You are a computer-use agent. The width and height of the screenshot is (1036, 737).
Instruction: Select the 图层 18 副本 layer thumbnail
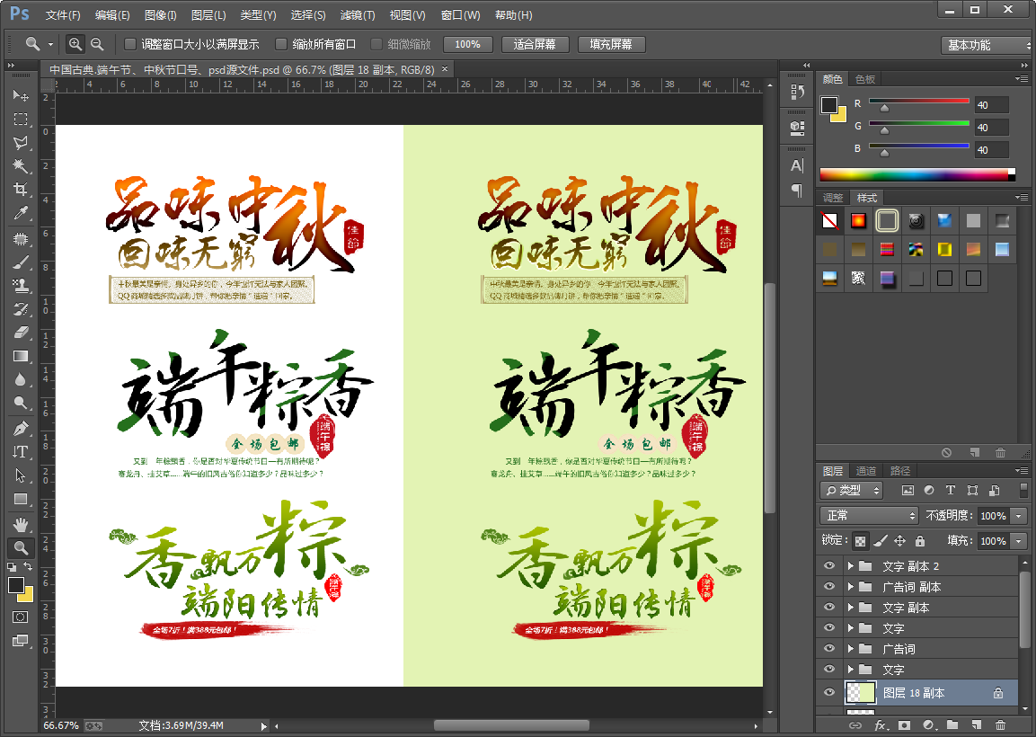tap(860, 693)
